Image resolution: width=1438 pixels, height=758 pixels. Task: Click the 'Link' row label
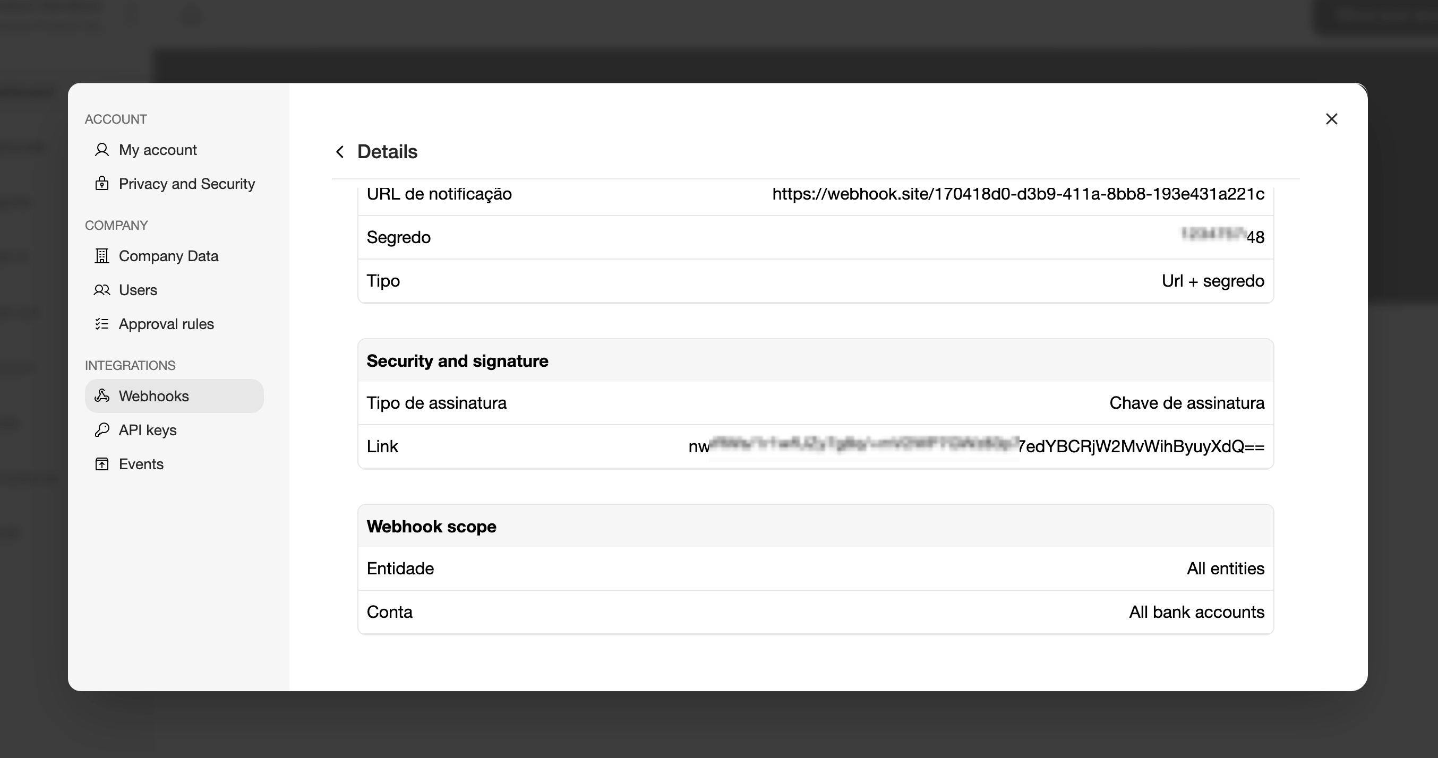click(382, 446)
